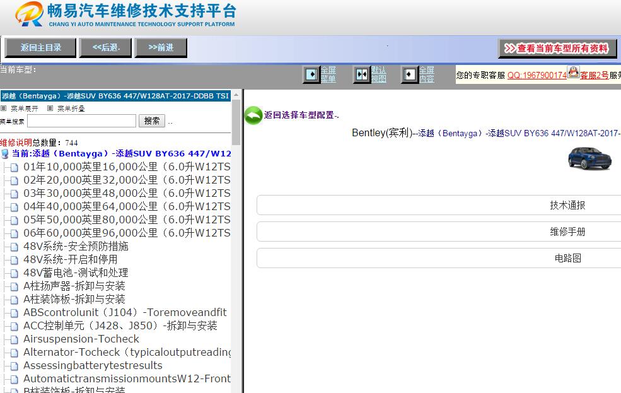The image size is (621, 393).
Task: Open 04年40,000英里64,000公里 entry
Action: tap(127, 207)
